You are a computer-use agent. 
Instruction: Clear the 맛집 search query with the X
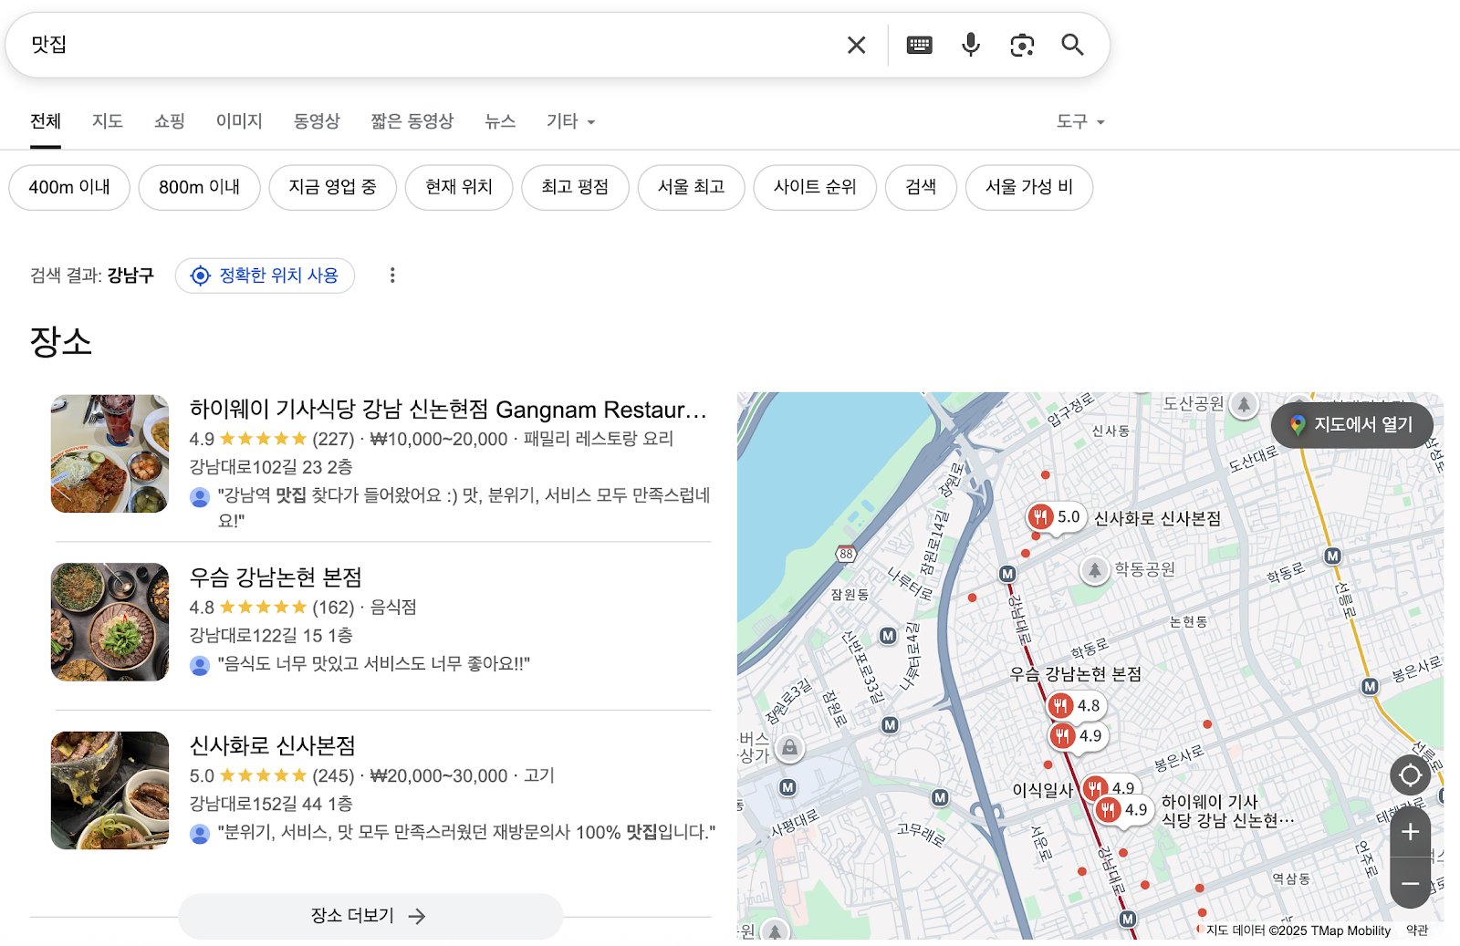(855, 44)
